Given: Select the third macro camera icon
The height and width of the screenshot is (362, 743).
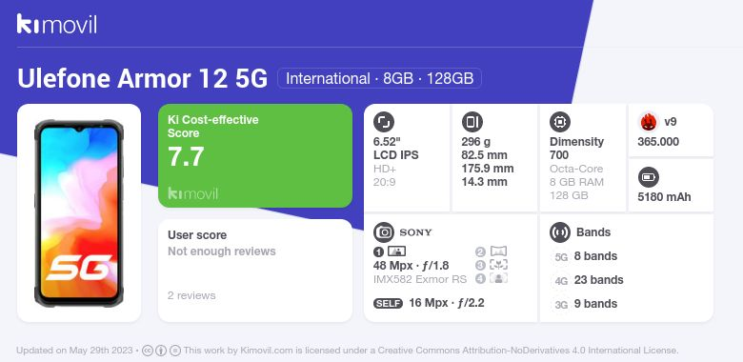Looking at the screenshot, I should (492, 265).
